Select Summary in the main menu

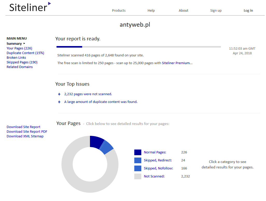(14, 43)
